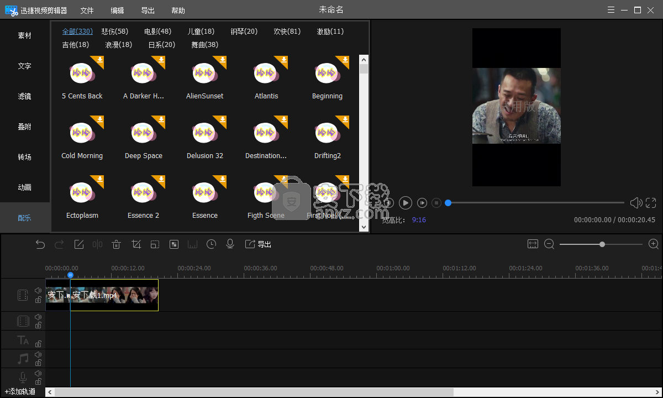This screenshot has height=398, width=663.
Task: Select the crop tool in timeline toolbar
Action: (x=136, y=244)
